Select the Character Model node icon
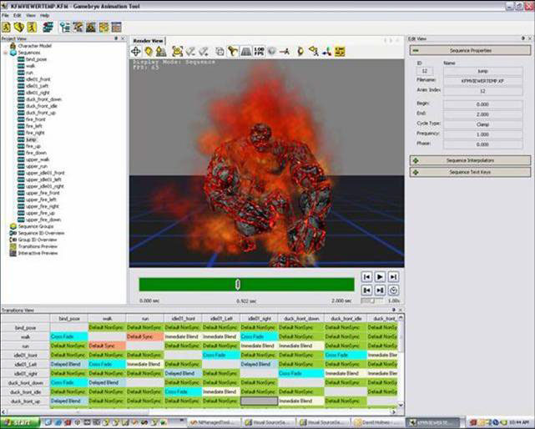535x429 pixels. (13, 46)
